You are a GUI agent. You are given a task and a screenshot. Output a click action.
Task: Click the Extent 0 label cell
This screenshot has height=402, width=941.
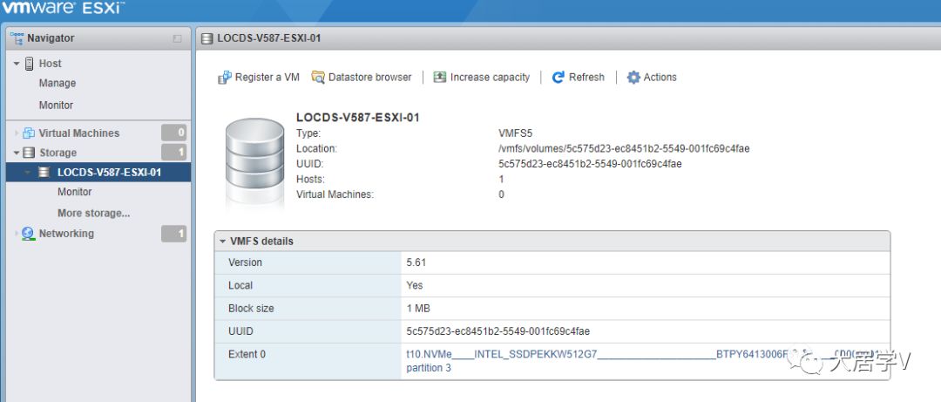point(308,361)
